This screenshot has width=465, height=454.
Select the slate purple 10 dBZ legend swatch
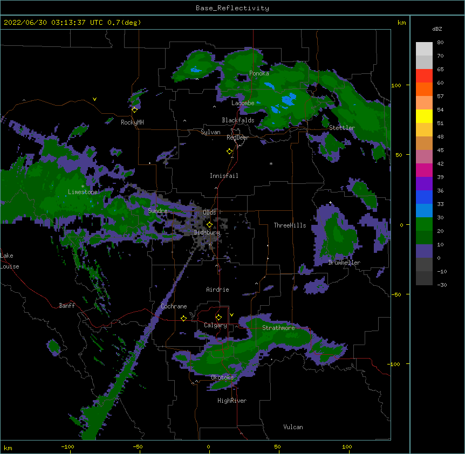[x=424, y=251]
